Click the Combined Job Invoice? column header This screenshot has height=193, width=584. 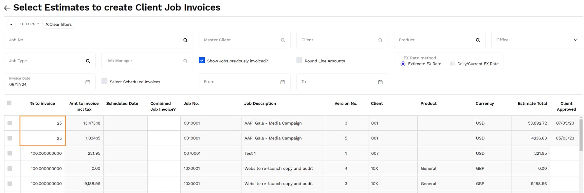tap(163, 106)
